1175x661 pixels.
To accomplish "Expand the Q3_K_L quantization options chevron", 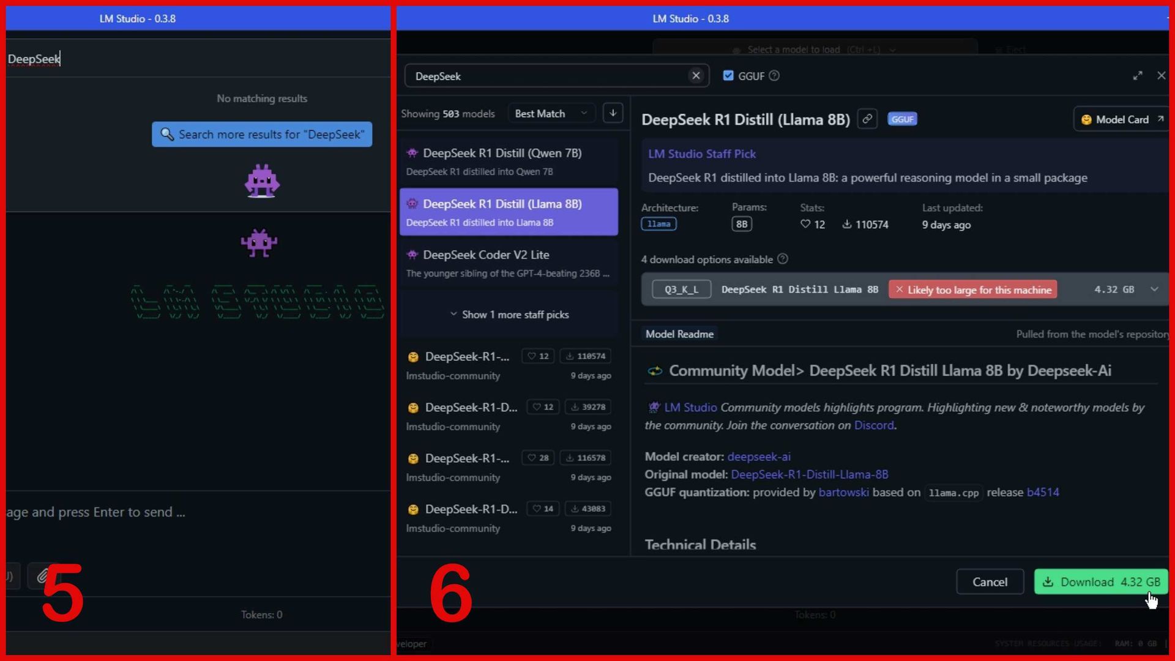I will point(1155,289).
